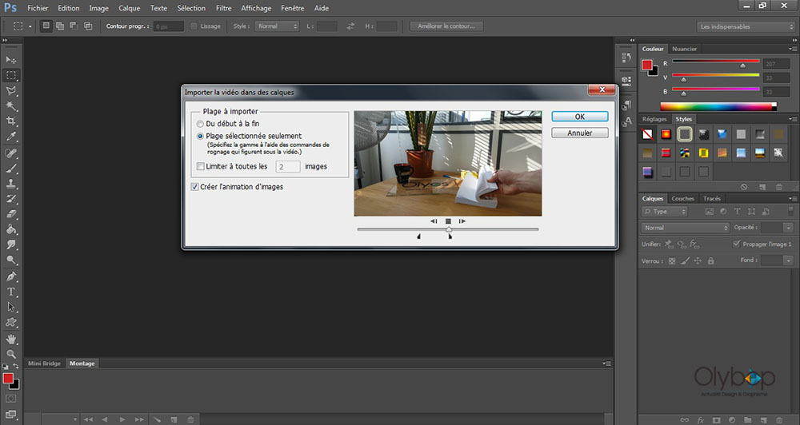Select the Zoom tool in toolbox
Image resolution: width=800 pixels, height=425 pixels.
coord(10,354)
